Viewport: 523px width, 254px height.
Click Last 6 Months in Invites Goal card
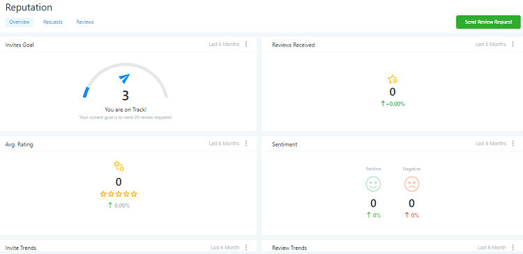(x=224, y=44)
